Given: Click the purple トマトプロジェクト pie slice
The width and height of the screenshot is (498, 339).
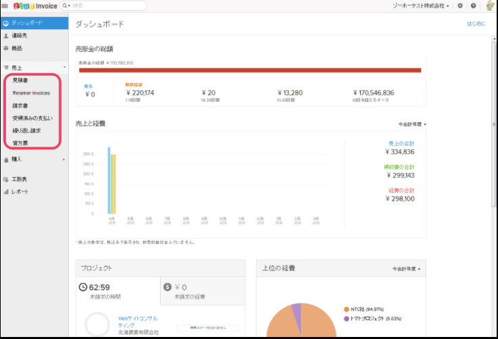Looking at the screenshot, I should pyautogui.click(x=297, y=314).
